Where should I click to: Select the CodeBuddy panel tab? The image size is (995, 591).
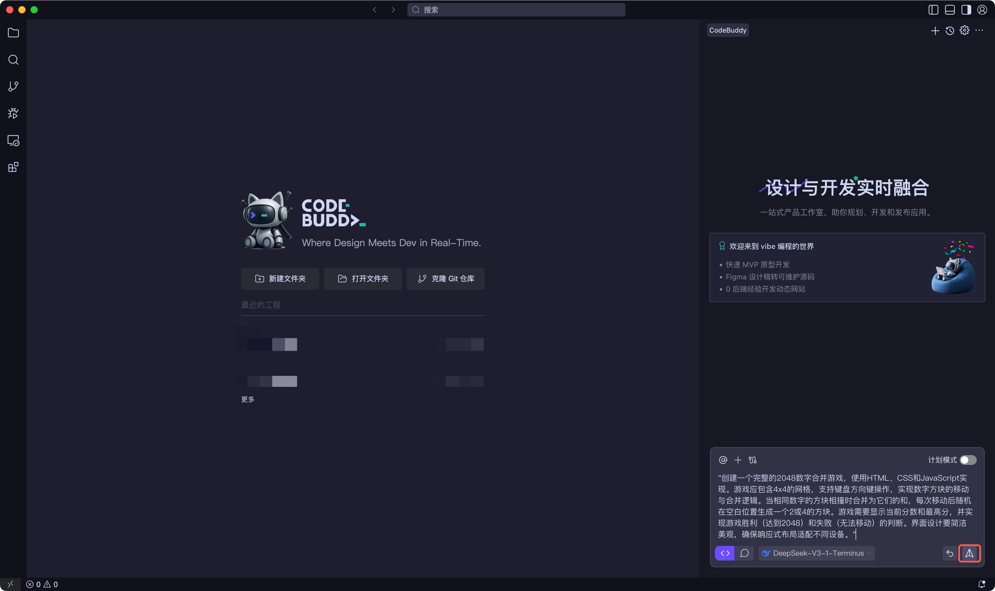pyautogui.click(x=728, y=30)
